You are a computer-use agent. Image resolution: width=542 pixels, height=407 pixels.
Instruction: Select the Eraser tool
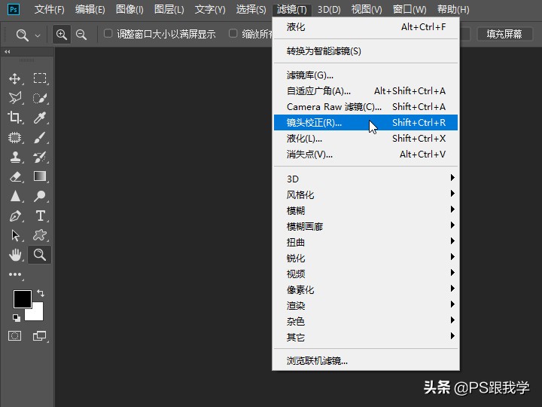click(x=14, y=176)
